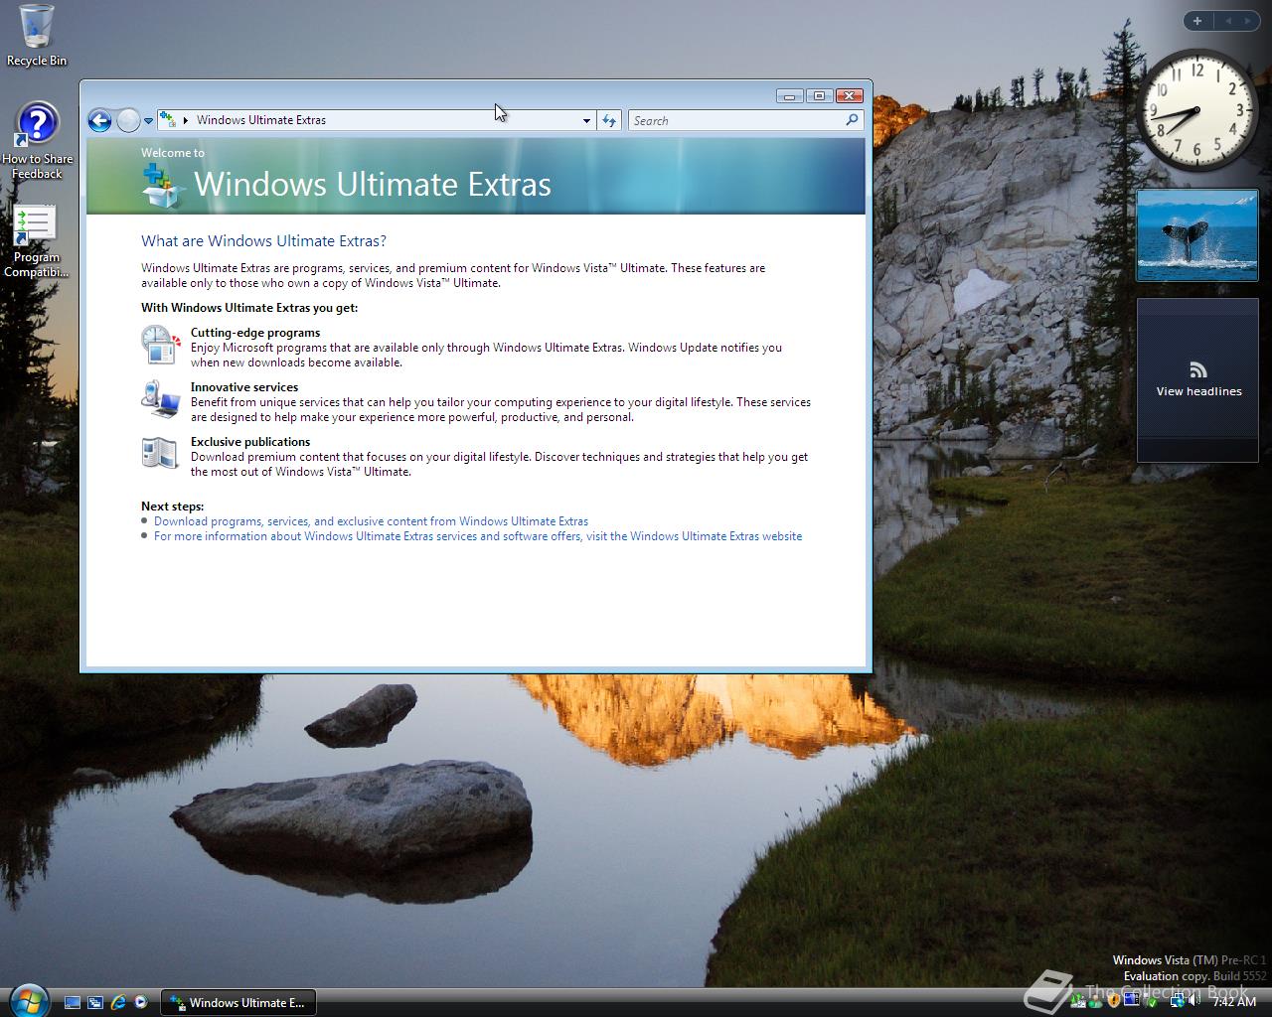Select the 'Innovative services' heading
This screenshot has height=1017, width=1272.
coord(244,387)
